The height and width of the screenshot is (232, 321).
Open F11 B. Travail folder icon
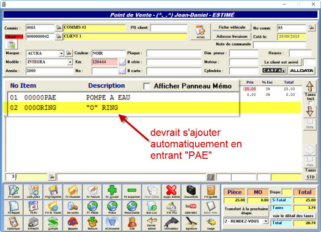pyautogui.click(x=53, y=208)
